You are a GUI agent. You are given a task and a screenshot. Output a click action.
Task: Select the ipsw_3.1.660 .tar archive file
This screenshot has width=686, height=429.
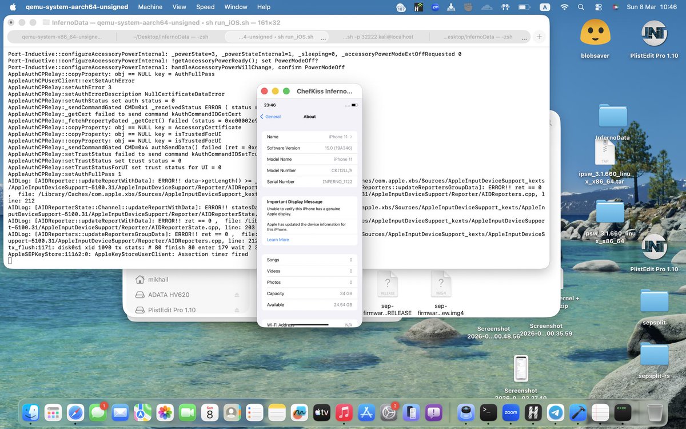coord(605,162)
